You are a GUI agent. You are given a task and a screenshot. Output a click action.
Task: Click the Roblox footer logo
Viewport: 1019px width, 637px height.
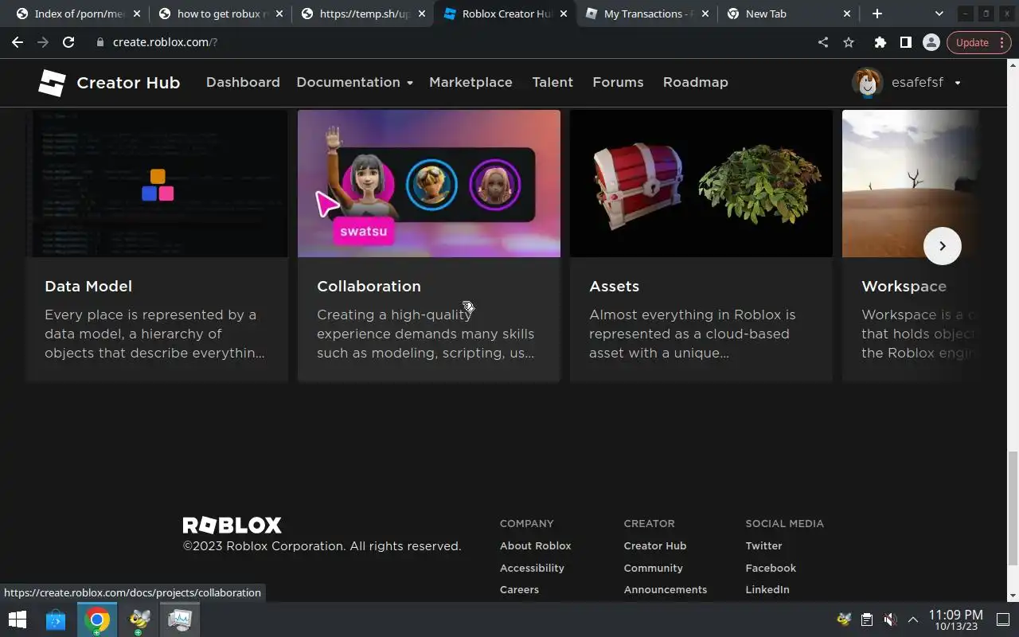point(232,525)
